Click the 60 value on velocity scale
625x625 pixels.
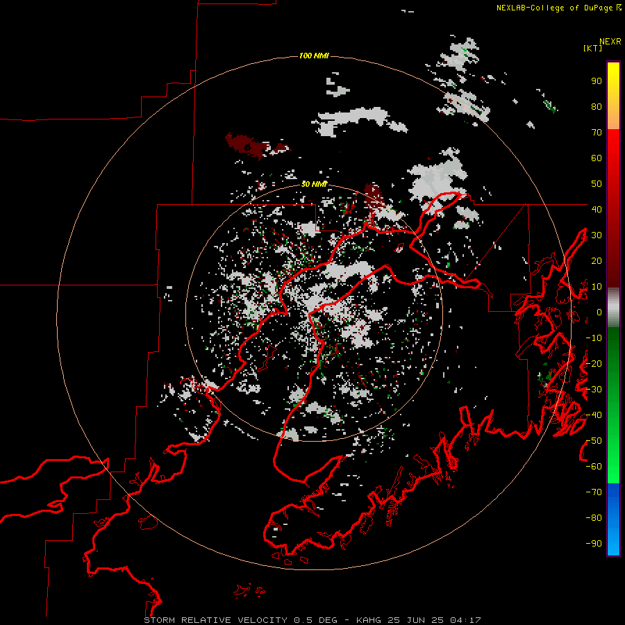pyautogui.click(x=597, y=158)
